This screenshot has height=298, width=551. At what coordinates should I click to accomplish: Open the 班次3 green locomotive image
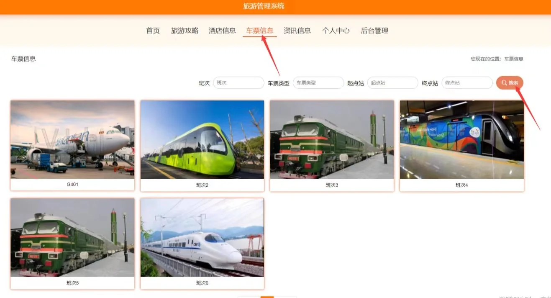pos(332,139)
